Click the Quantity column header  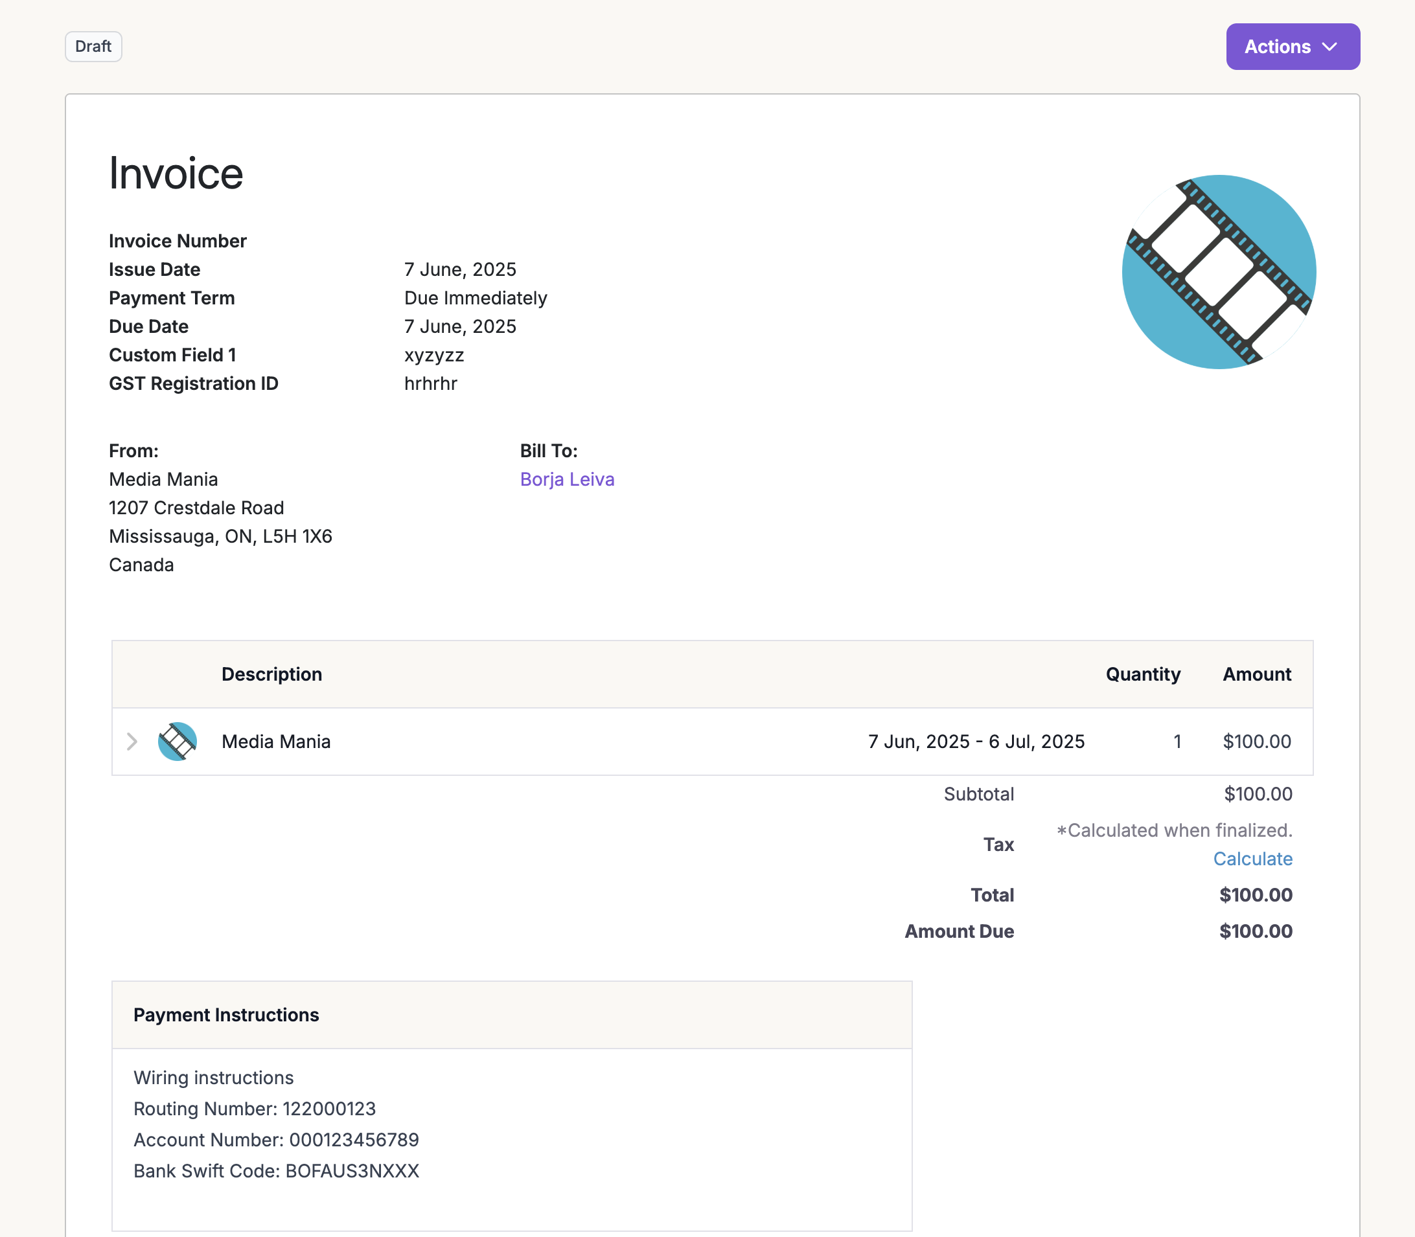point(1142,674)
